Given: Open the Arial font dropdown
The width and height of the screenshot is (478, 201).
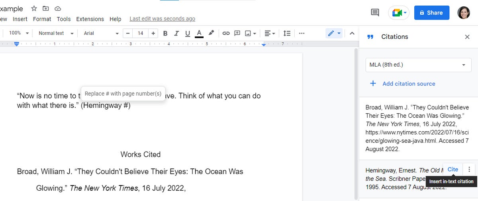Looking at the screenshot, I should click(101, 33).
